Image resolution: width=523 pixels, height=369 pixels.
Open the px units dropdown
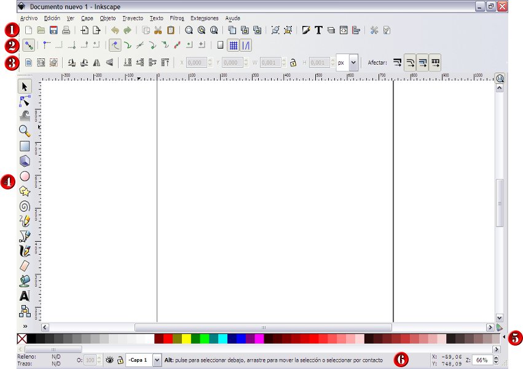pos(353,62)
